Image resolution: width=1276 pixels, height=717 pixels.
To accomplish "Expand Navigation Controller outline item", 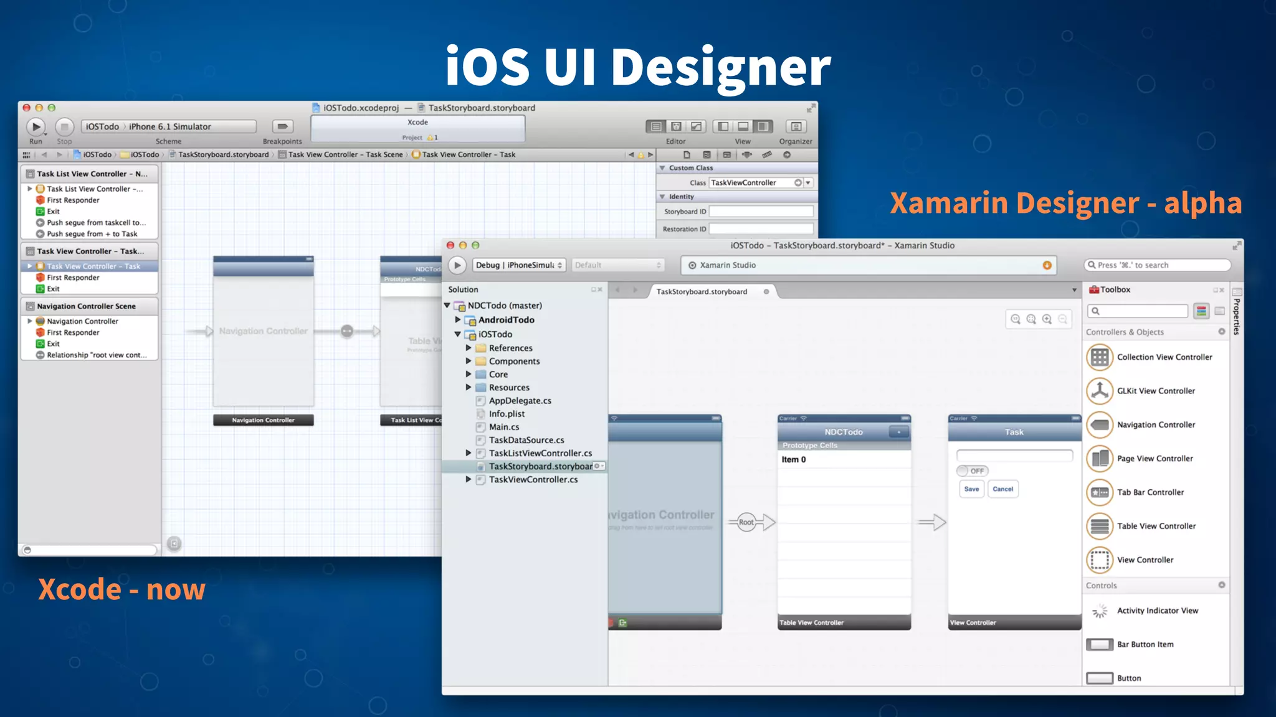I will coord(29,321).
